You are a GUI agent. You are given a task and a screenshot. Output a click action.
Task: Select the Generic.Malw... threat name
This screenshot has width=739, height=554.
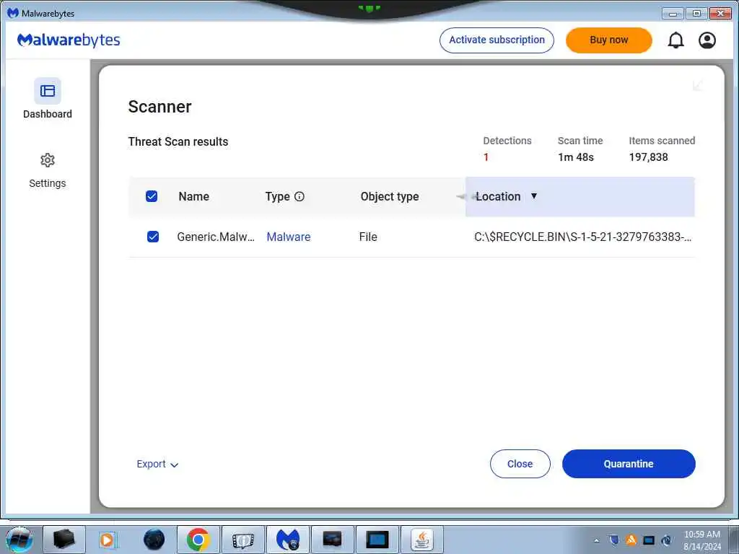[x=216, y=237]
